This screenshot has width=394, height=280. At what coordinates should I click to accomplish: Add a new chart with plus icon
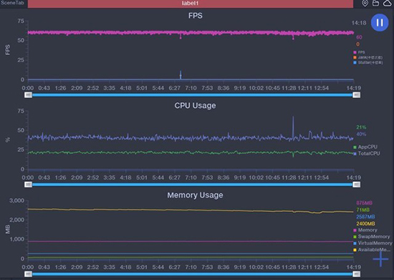click(380, 259)
